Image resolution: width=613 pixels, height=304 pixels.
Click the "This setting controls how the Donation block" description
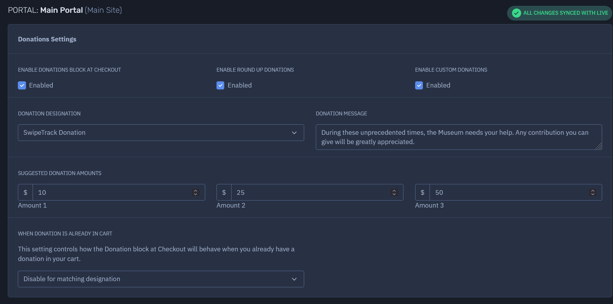pyautogui.click(x=156, y=254)
